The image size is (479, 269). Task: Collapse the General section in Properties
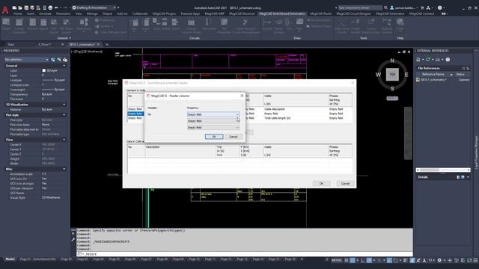(x=64, y=66)
